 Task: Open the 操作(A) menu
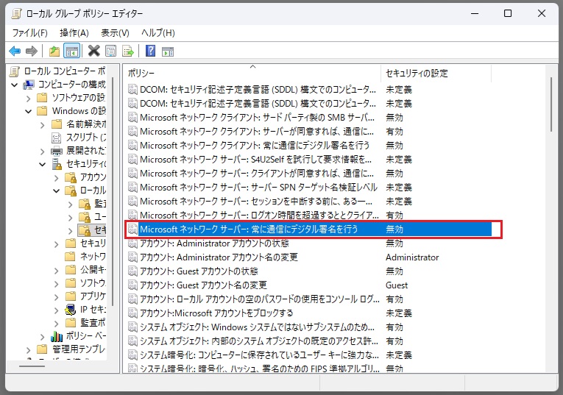(74, 33)
